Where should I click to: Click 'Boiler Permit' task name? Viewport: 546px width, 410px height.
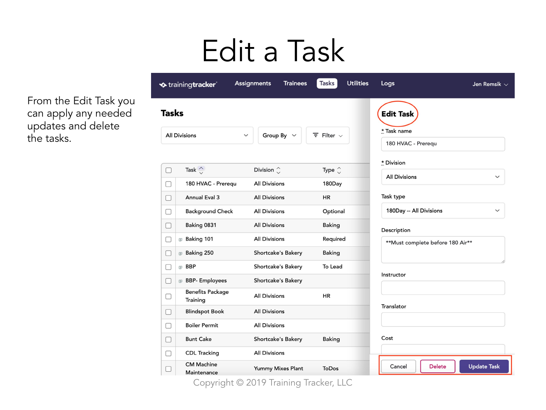pyautogui.click(x=202, y=325)
